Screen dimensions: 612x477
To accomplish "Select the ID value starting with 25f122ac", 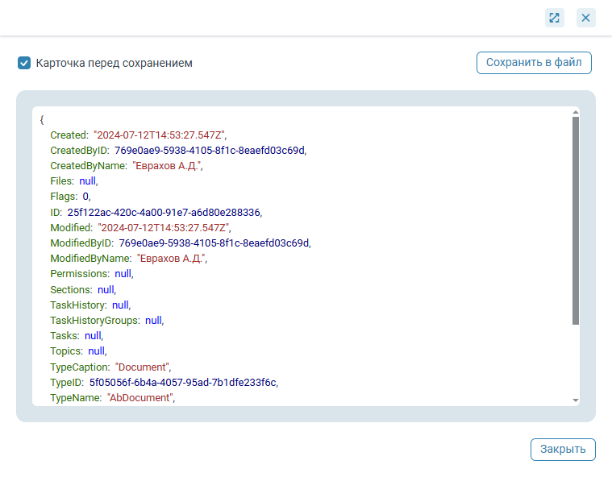I will [164, 213].
